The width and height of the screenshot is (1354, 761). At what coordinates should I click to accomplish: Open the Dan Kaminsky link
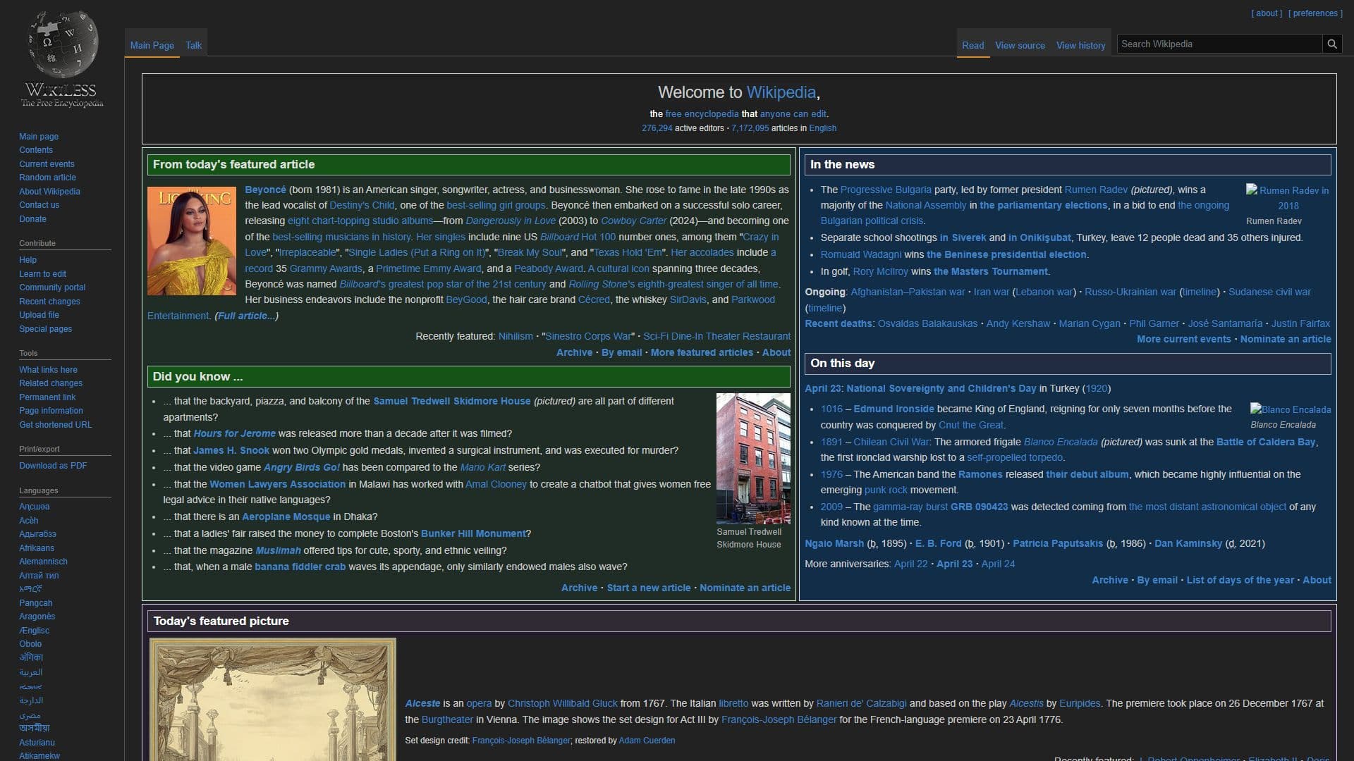(1188, 543)
